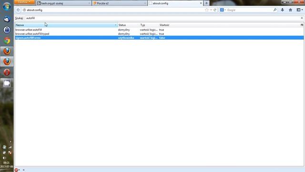Open the Action Center flag tray icon
305x172 pixels.
click(10, 152)
